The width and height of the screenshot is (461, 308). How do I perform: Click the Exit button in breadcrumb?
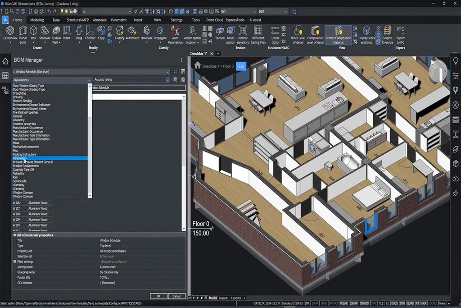pos(241,66)
